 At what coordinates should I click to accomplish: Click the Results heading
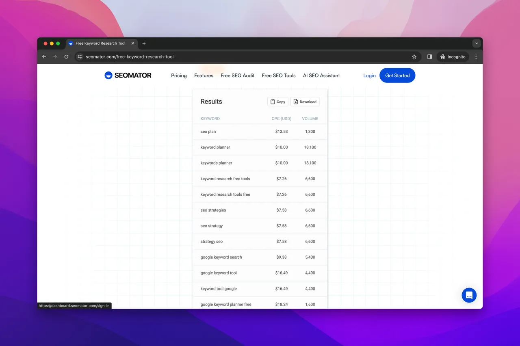(x=211, y=102)
